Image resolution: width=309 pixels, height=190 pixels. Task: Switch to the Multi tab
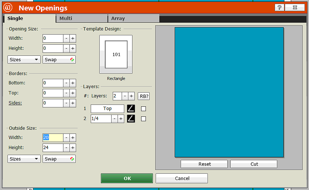tap(81, 18)
